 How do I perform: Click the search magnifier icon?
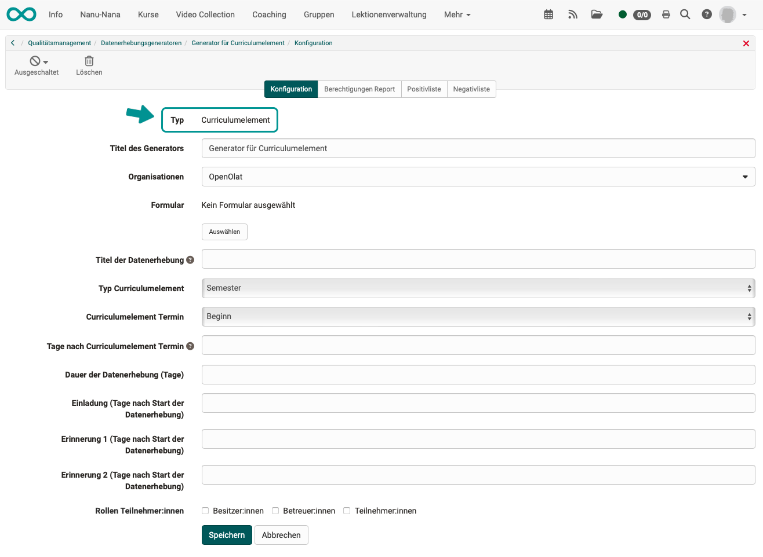pyautogui.click(x=685, y=14)
